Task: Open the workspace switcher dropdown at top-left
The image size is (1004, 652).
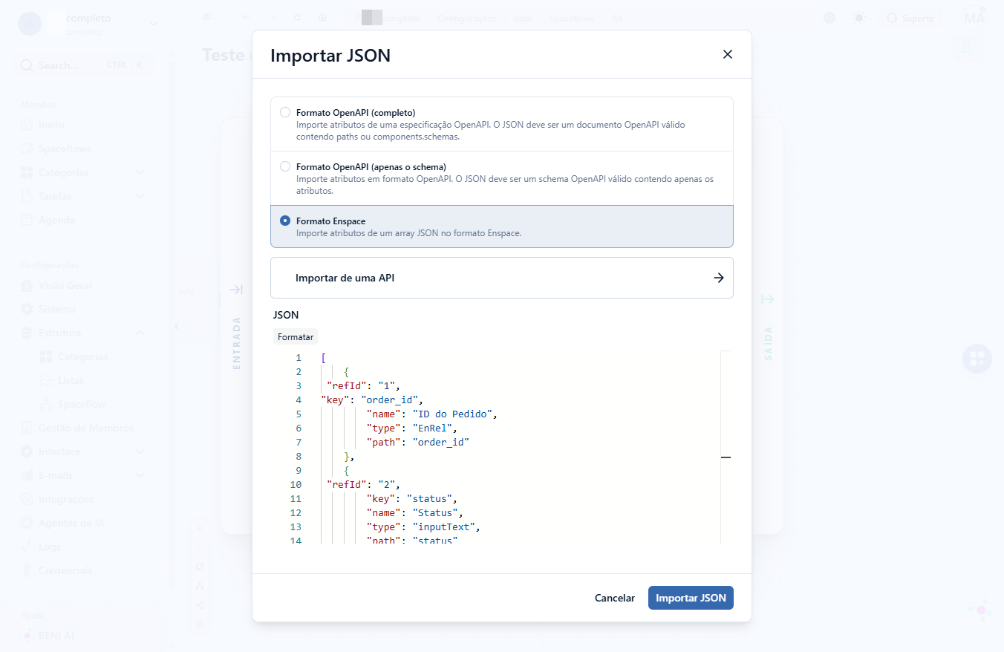Action: (x=154, y=23)
